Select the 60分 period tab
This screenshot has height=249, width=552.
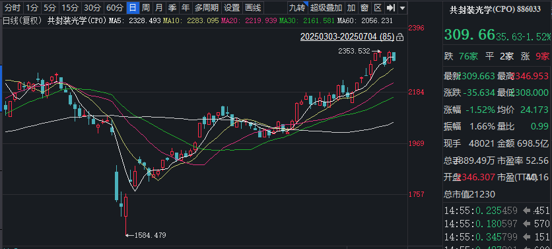click(x=115, y=7)
